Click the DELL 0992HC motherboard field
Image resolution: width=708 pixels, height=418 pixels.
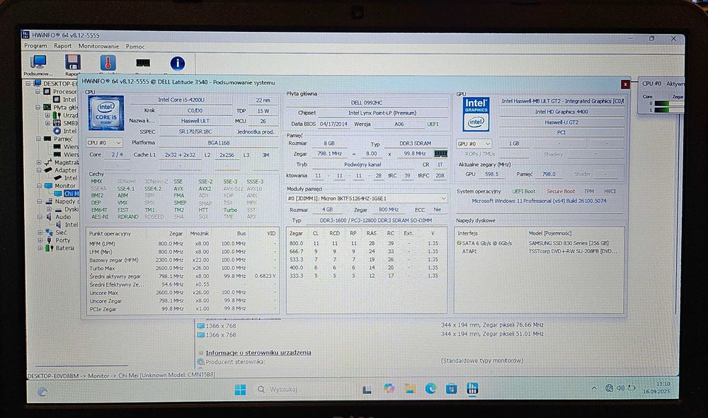(x=366, y=103)
